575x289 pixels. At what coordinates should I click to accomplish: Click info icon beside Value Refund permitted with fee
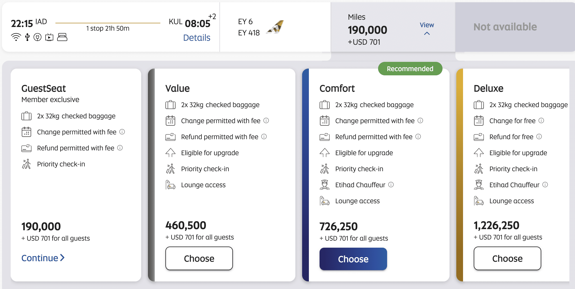point(264,137)
